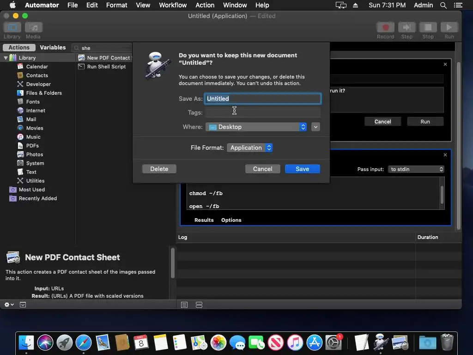Click the Record toolbar button
This screenshot has width=473, height=355.
click(x=385, y=27)
